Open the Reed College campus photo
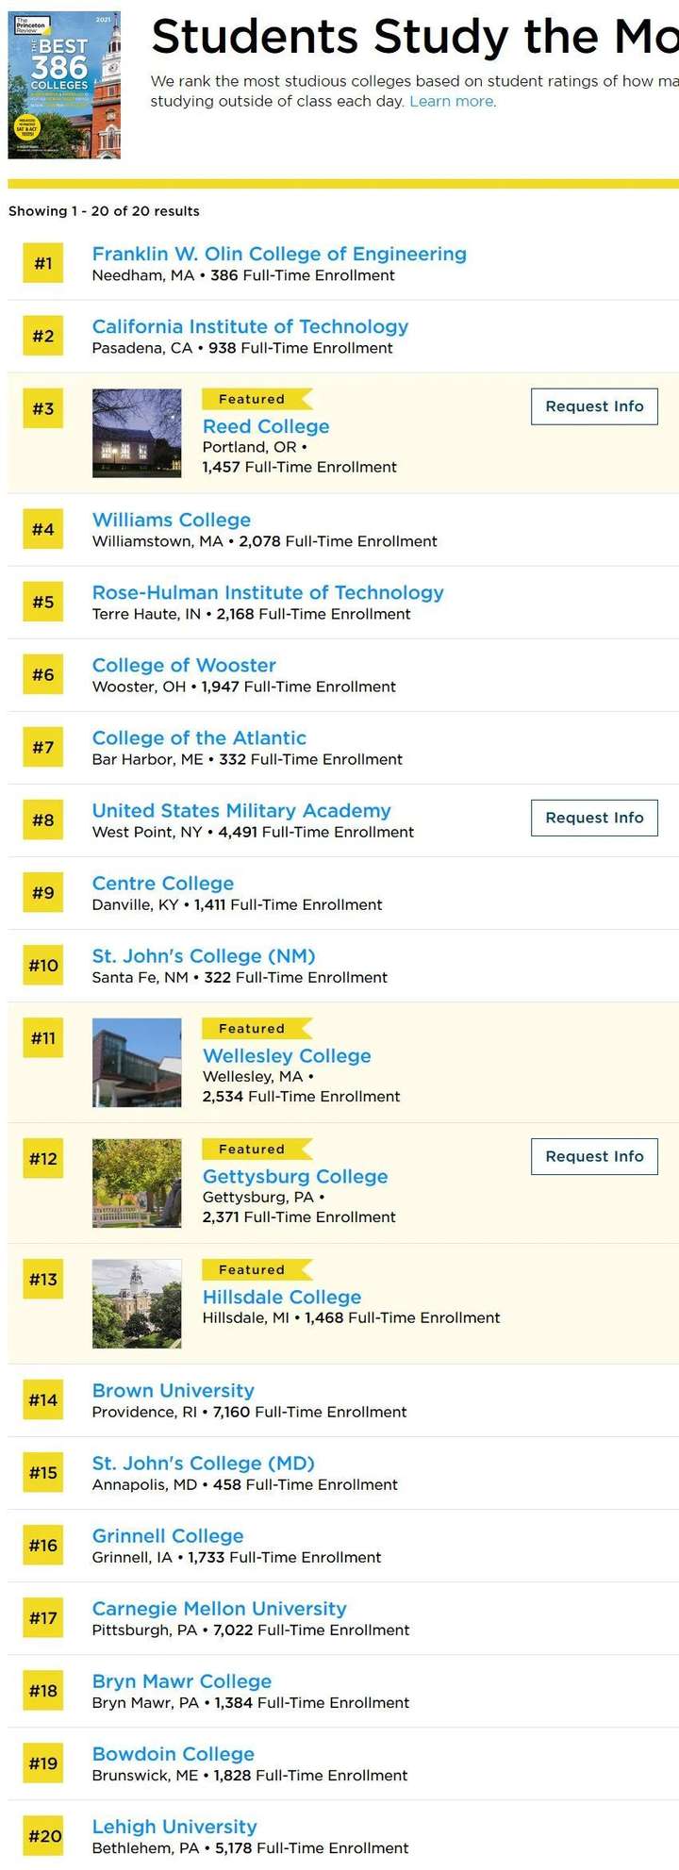Viewport: 679px width, 1870px height. pyautogui.click(x=137, y=433)
